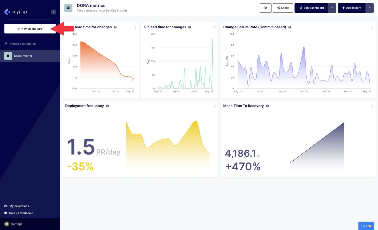
Task: Open Deployment frequency card options menu
Action: coord(214,106)
